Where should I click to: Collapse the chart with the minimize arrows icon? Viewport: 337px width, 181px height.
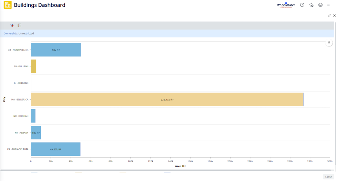(330, 15)
